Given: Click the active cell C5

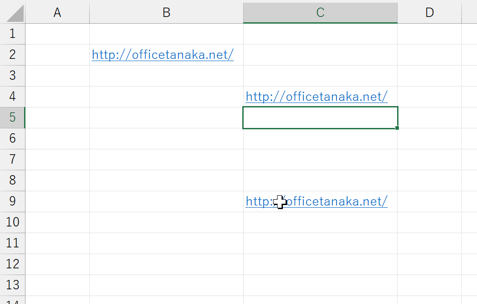Looking at the screenshot, I should click(320, 118).
